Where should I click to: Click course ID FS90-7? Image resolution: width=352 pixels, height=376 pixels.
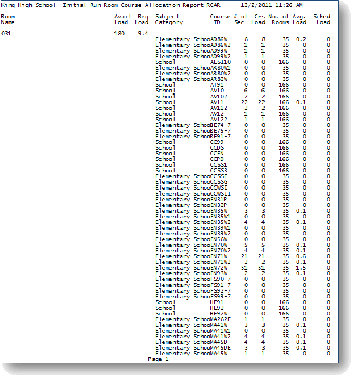pyautogui.click(x=220, y=279)
